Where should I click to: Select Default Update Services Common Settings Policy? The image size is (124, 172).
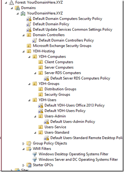73,30
